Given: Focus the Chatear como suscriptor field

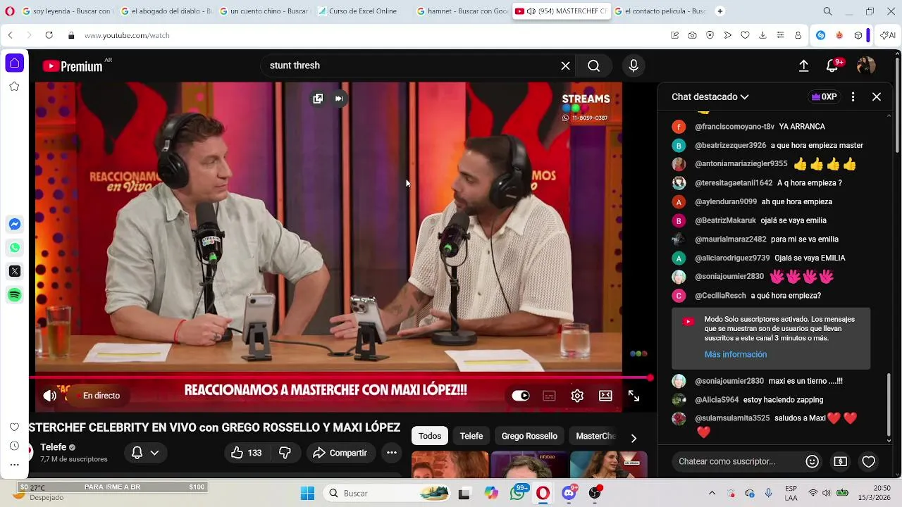Looking at the screenshot, I should click(x=736, y=461).
